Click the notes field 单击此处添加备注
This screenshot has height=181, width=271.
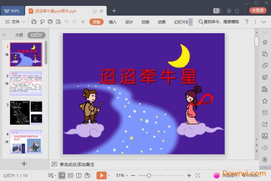[77, 164]
